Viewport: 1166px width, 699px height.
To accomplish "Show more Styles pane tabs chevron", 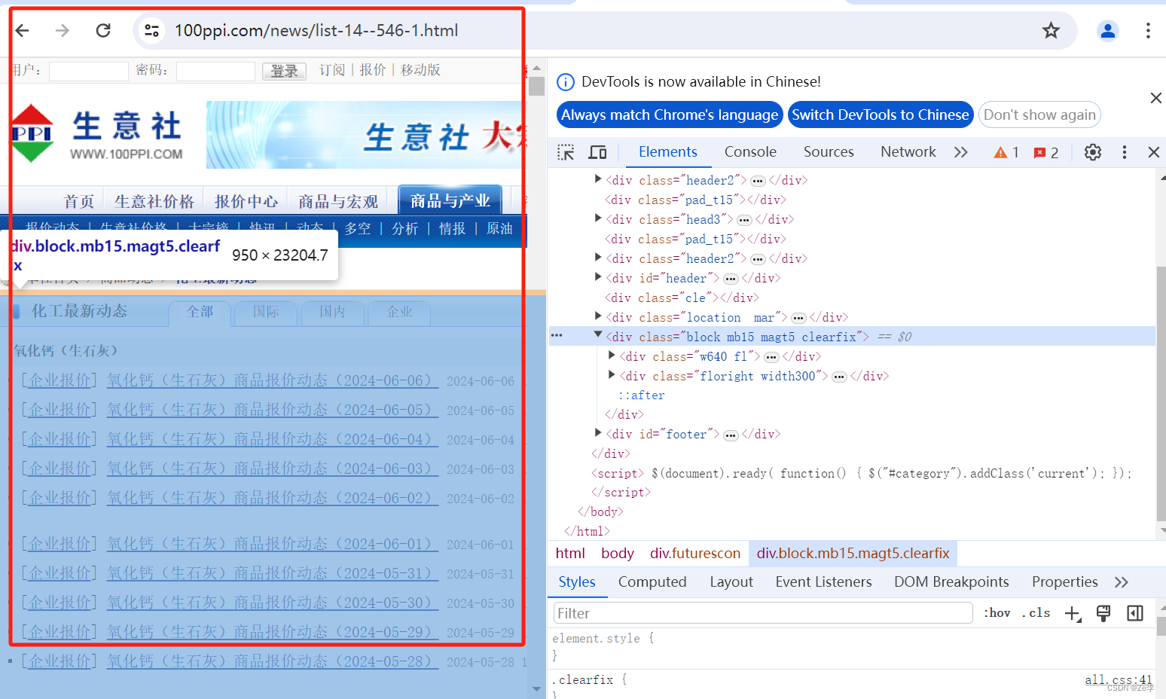I will coord(1122,582).
